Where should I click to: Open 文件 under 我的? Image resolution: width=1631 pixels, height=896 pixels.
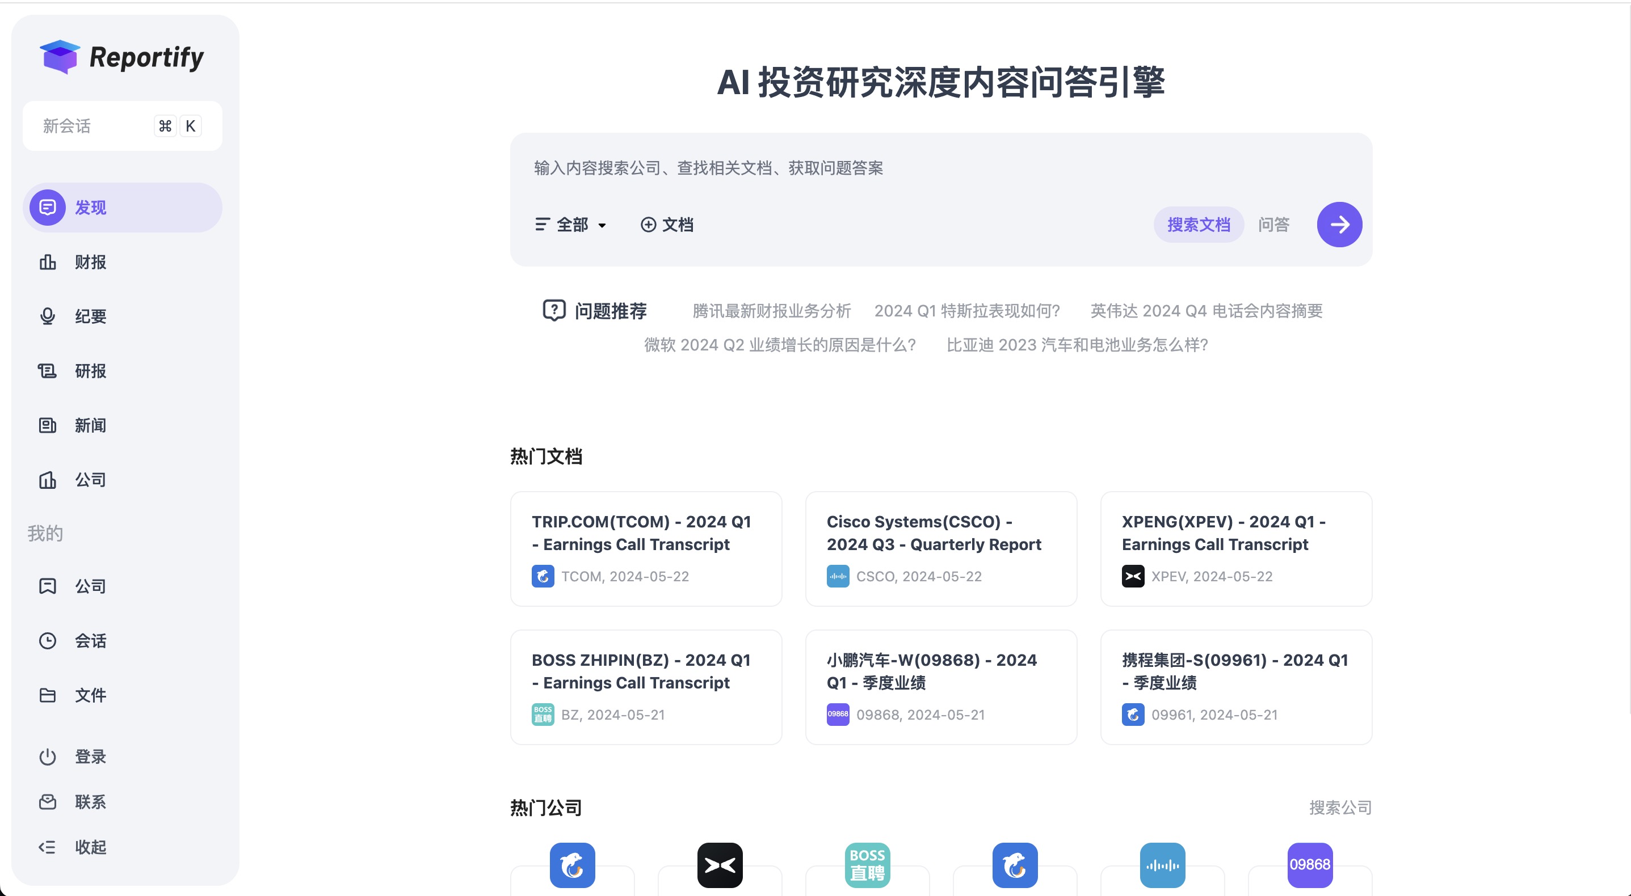[x=122, y=695]
